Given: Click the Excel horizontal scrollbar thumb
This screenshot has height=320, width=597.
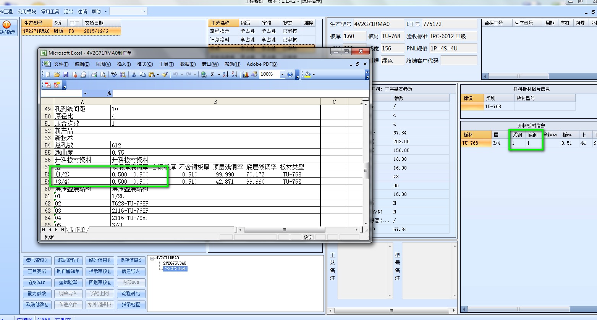Looking at the screenshot, I should (x=285, y=229).
